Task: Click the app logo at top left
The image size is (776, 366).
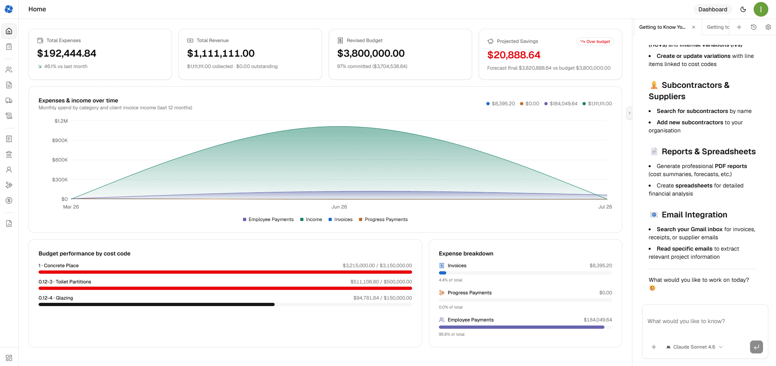Action: [9, 9]
